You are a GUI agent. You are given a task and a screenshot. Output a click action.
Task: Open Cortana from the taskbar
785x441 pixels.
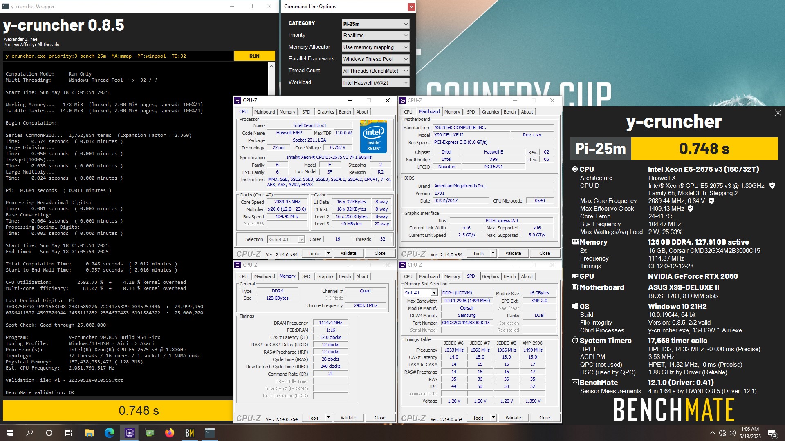tap(49, 432)
